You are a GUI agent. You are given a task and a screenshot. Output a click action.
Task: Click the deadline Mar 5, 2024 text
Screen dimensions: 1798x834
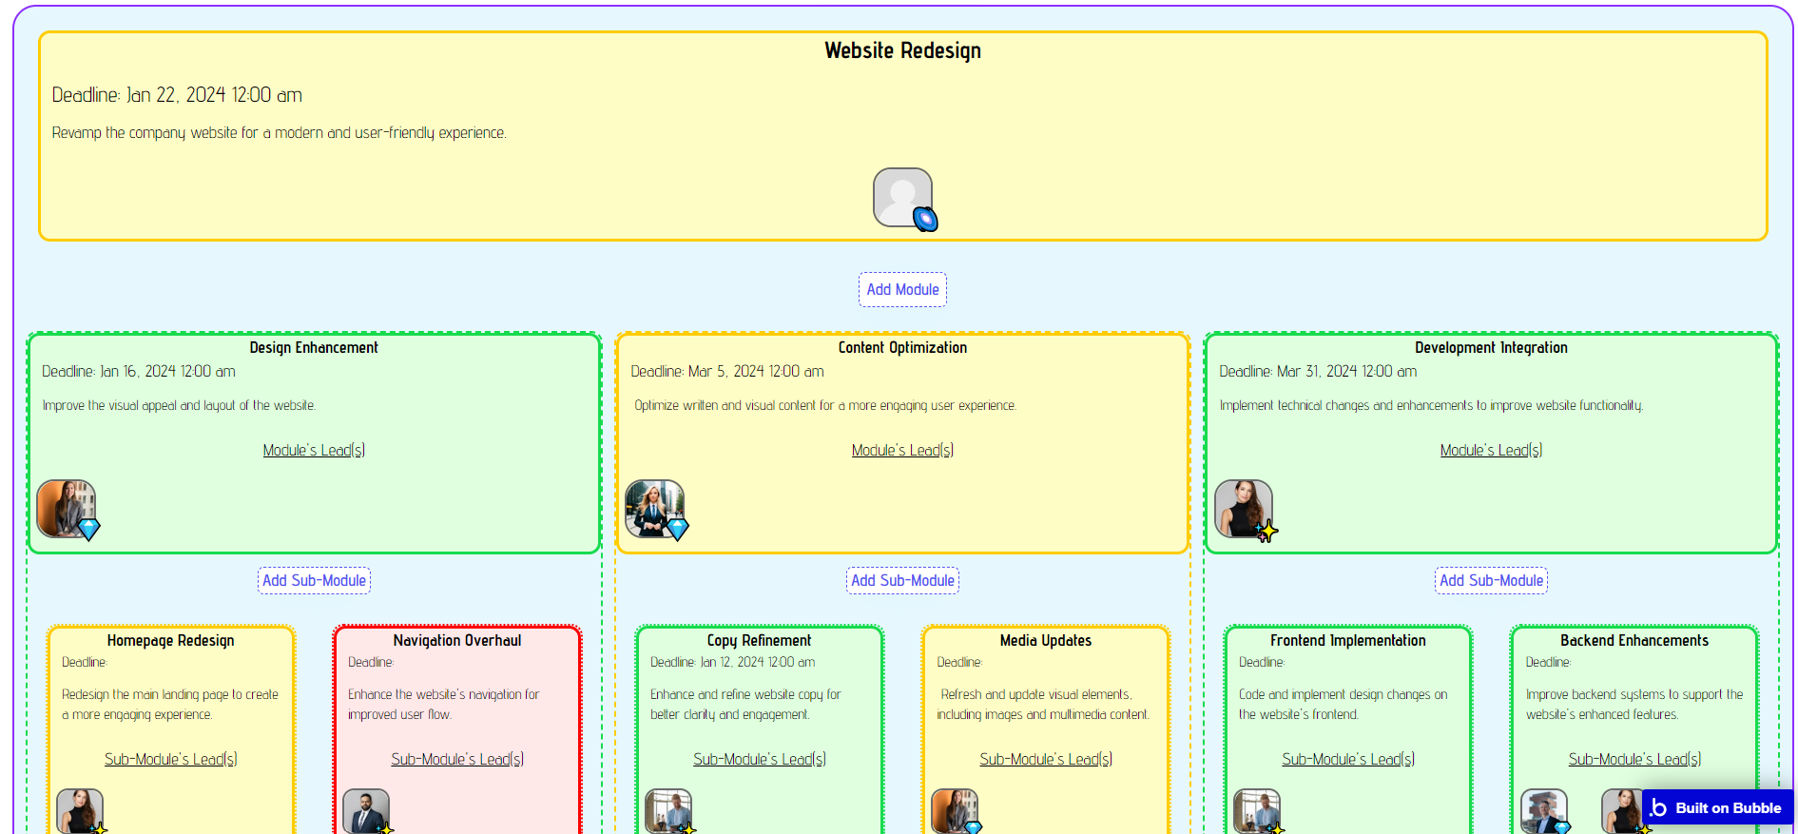[x=727, y=372]
